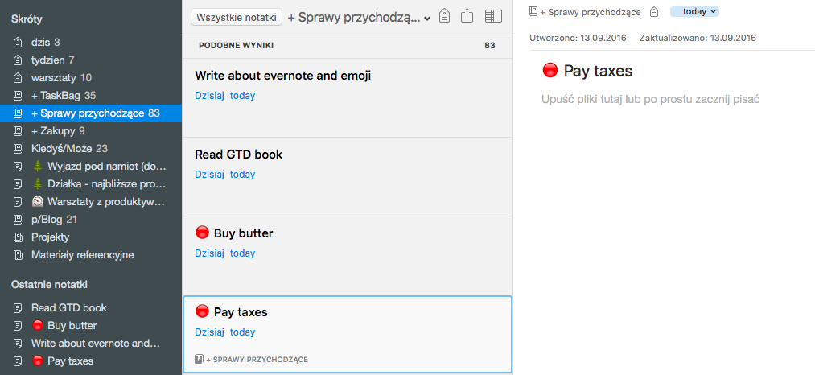Open the p/Blog notebook
The image size is (815, 375).
(x=91, y=219)
